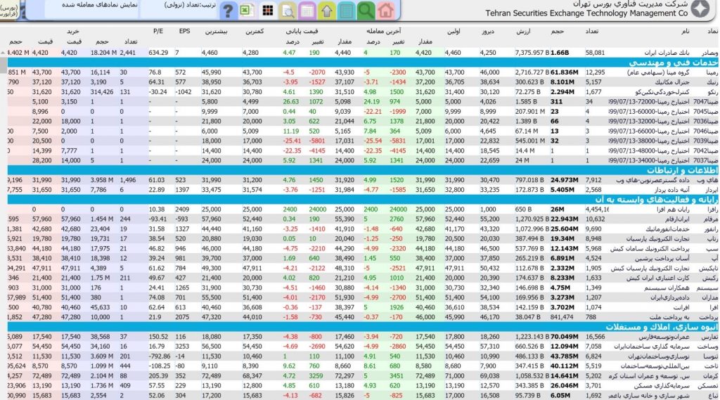The width and height of the screenshot is (720, 400).
Task: Sort by the 'ارزش' column header
Action: coord(523,31)
